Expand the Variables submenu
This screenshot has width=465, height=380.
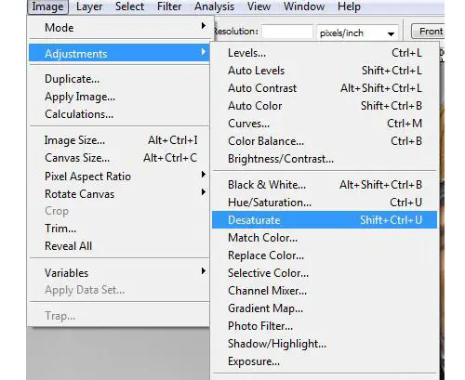pos(119,273)
